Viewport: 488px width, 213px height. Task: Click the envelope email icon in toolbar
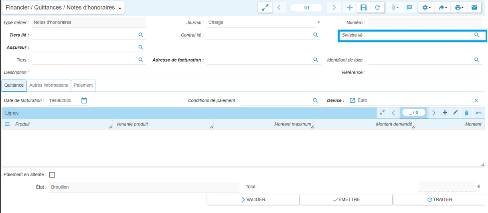pos(474,8)
